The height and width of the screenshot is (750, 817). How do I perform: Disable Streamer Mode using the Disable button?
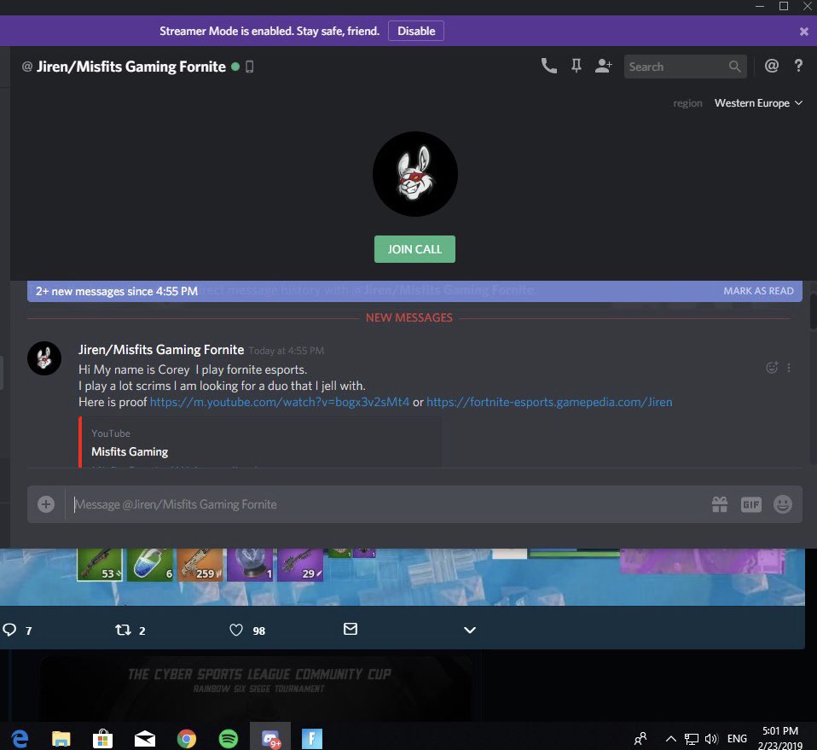click(416, 31)
